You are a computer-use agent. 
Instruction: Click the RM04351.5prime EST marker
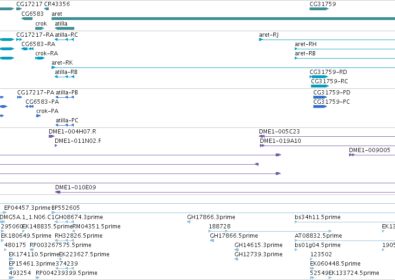[x=73, y=231]
